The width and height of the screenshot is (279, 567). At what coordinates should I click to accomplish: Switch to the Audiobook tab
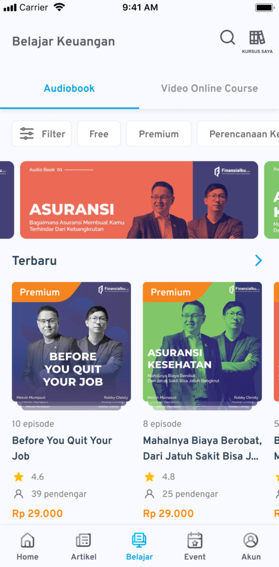pyautogui.click(x=69, y=89)
